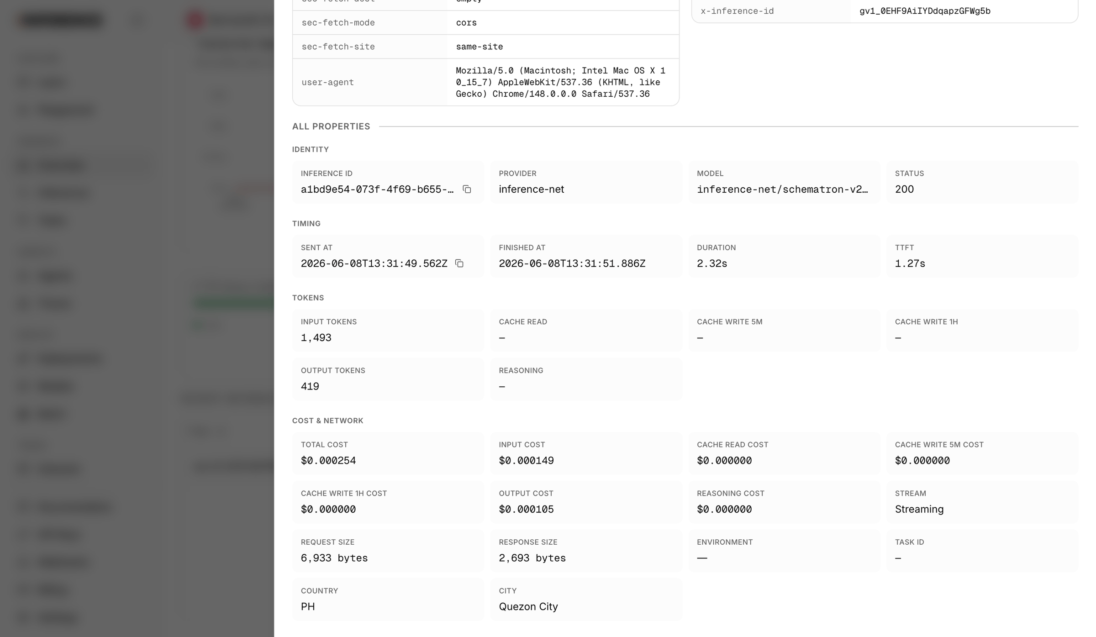Click the ALL PROPERTIES section heading
Image resolution: width=1096 pixels, height=637 pixels.
click(331, 126)
